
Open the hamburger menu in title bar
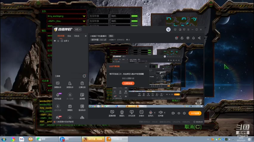point(188,30)
